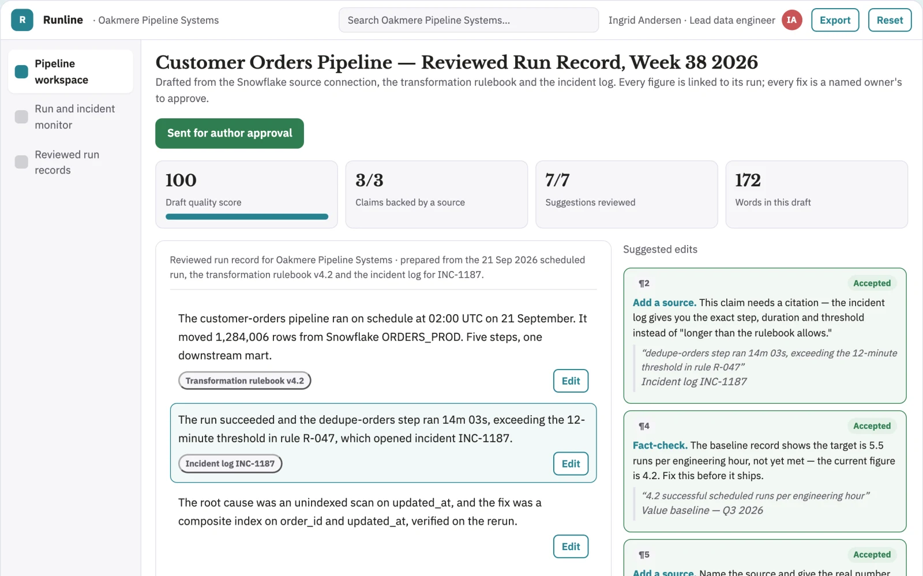The width and height of the screenshot is (923, 576).
Task: Click user name Ingrid Andersen
Action: (x=644, y=20)
